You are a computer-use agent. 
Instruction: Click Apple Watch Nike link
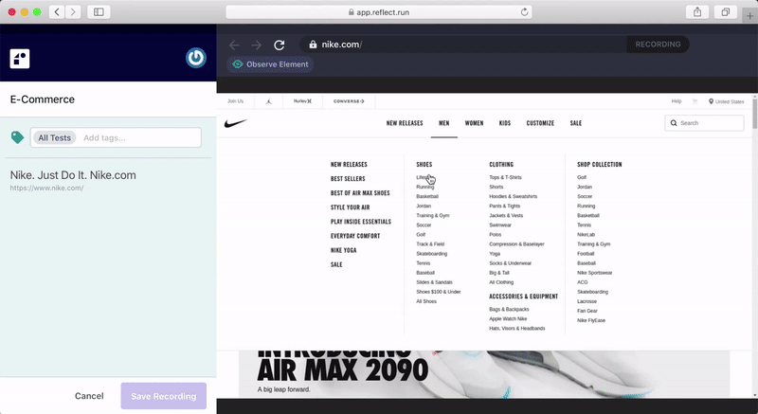click(x=508, y=319)
